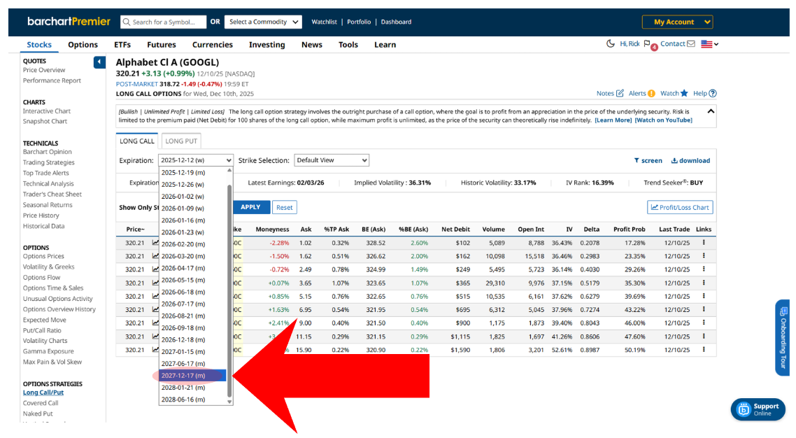
Task: Open the links menu in first table row
Action: pyautogui.click(x=704, y=243)
